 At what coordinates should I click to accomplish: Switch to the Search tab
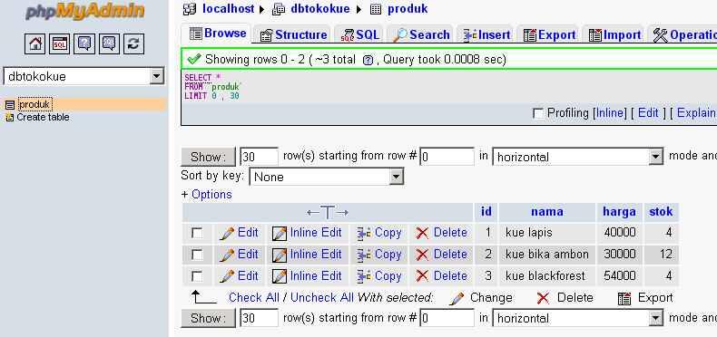pos(421,35)
